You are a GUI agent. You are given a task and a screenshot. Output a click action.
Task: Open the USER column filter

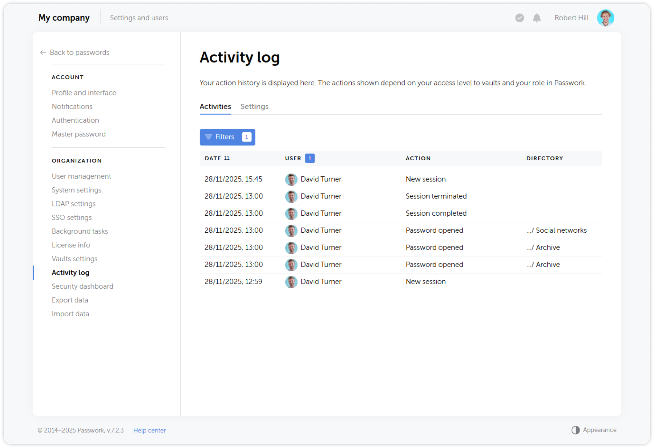click(x=292, y=158)
